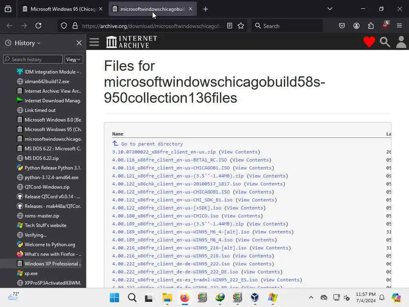List all tabs dropdown arrow
This screenshot has height=307, width=409.
[330, 9]
